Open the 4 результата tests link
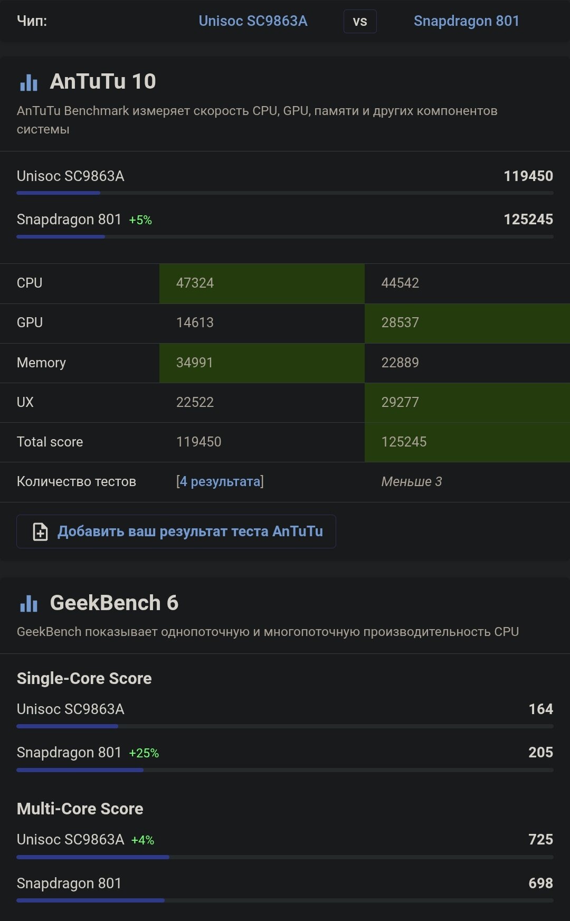570x921 pixels. (x=220, y=481)
